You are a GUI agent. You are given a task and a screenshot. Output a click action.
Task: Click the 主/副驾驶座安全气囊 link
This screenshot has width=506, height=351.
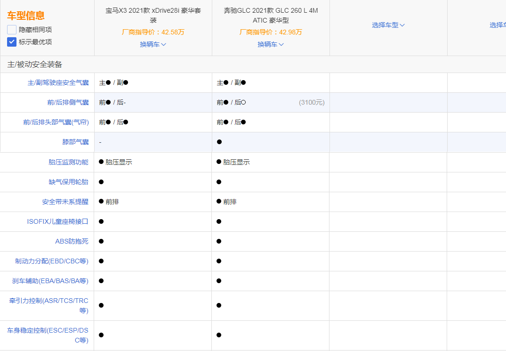tap(58, 83)
